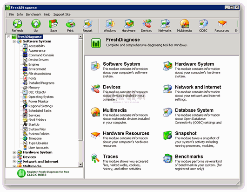
Task: Select Environment in the tree
Action: click(37, 69)
